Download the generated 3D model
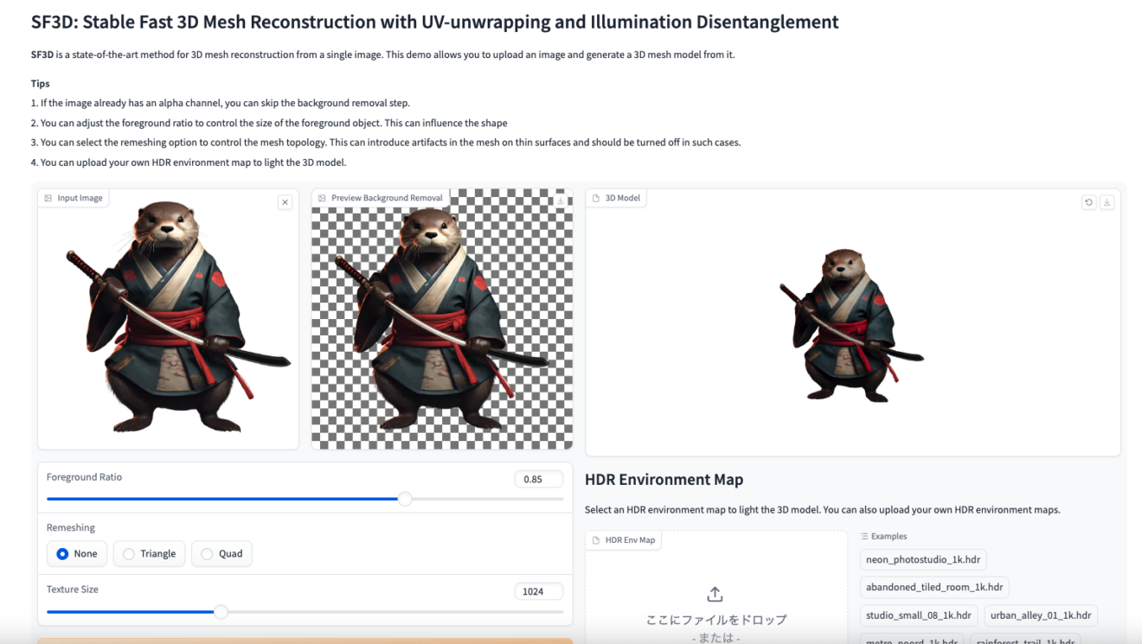The image size is (1142, 644). click(1107, 202)
